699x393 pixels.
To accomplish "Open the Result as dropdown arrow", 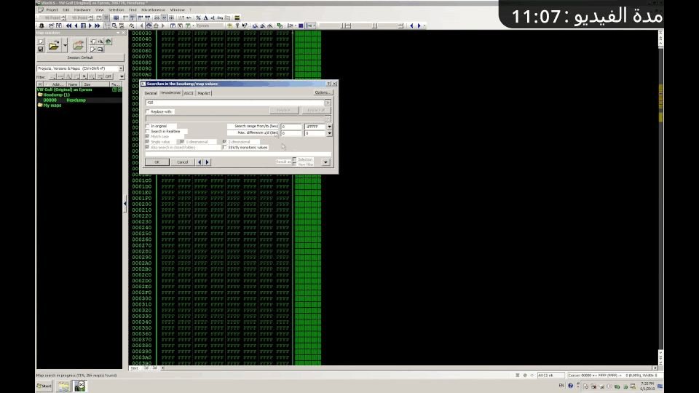I will coord(326,162).
